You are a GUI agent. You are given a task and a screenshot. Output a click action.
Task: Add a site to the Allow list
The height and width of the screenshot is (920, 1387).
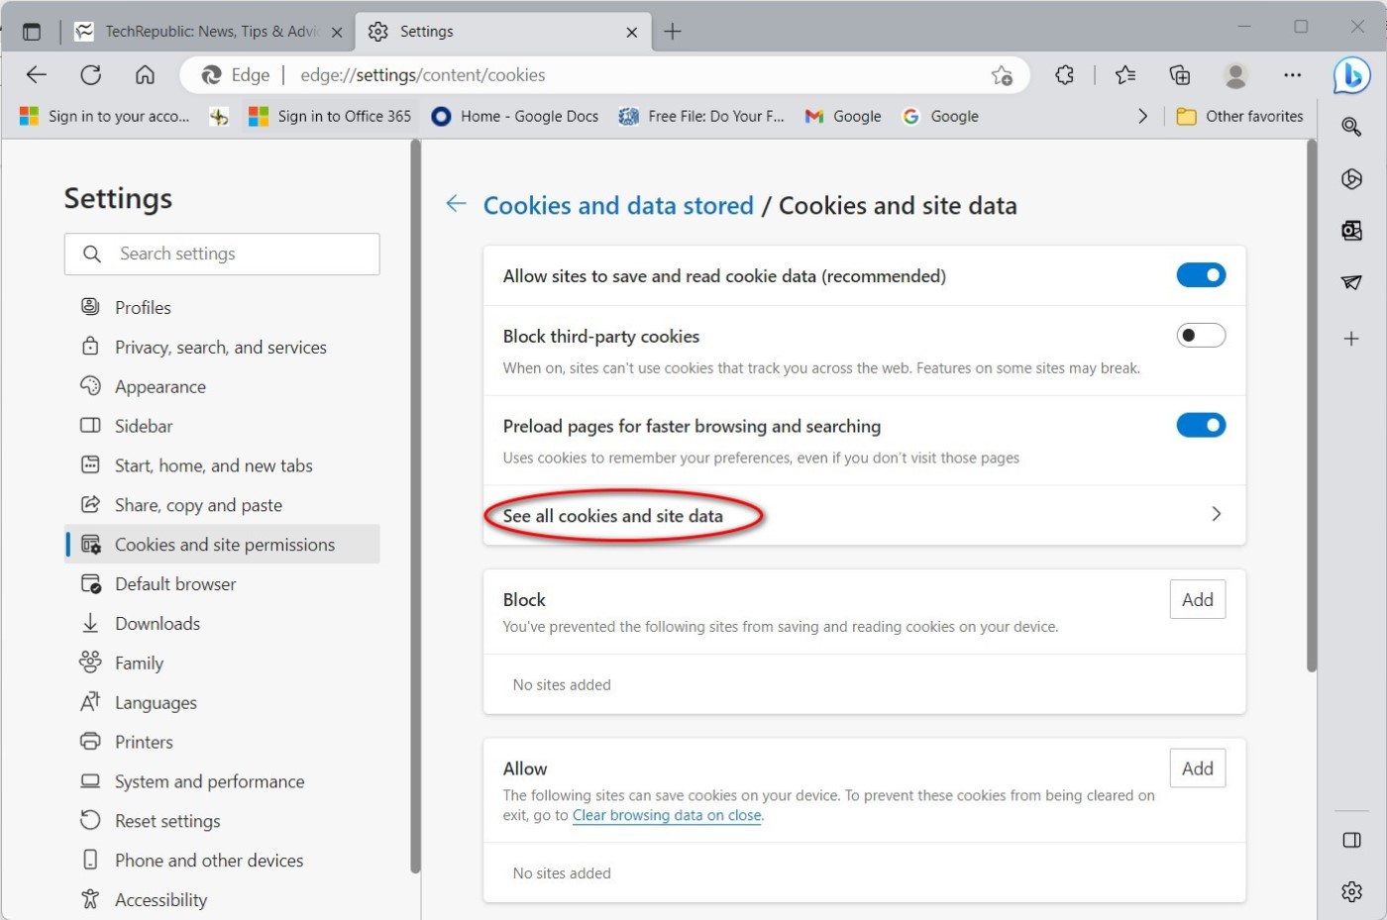[1197, 768]
